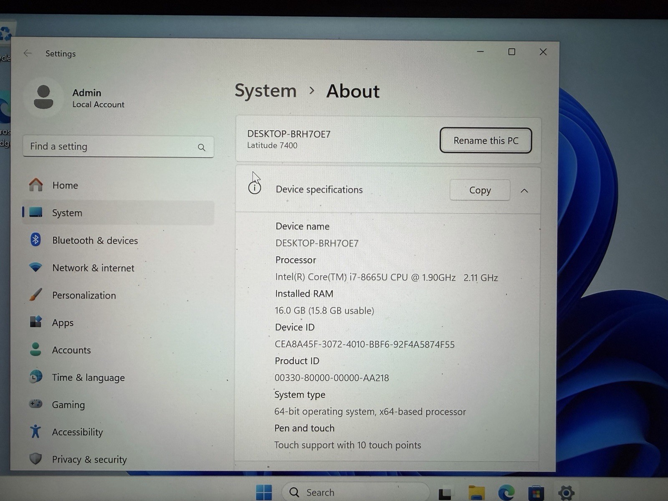Click the Gaming controller icon
Screen dimensions: 668x501
click(x=36, y=404)
